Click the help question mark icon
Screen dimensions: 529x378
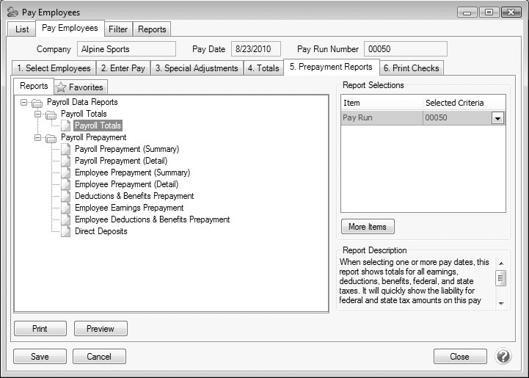(503, 356)
